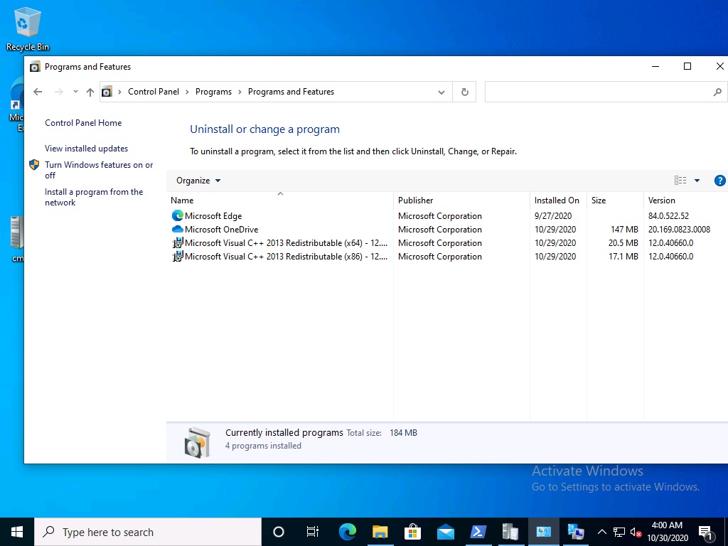Sort by the Installed On column

click(x=558, y=200)
